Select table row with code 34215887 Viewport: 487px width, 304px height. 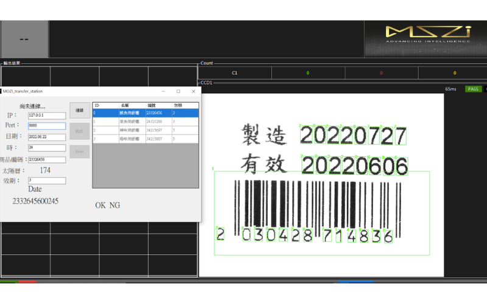[x=145, y=139]
